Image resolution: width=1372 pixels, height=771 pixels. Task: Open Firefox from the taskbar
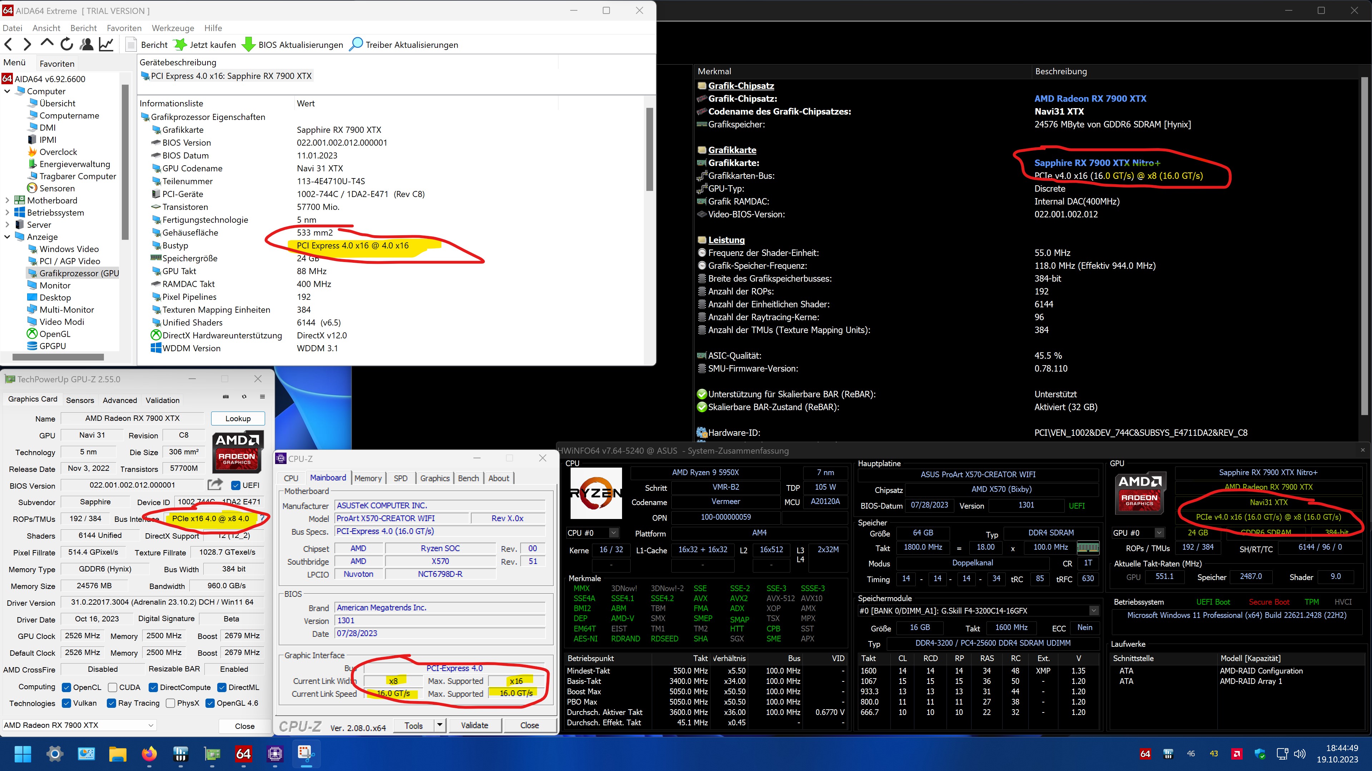coord(149,754)
